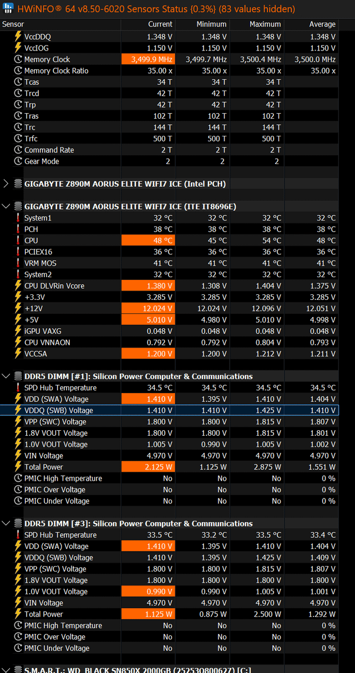Image resolution: width=355 pixels, height=673 pixels.
Task: Collapse the ITE IT8696E sensor group
Action: click(6, 206)
